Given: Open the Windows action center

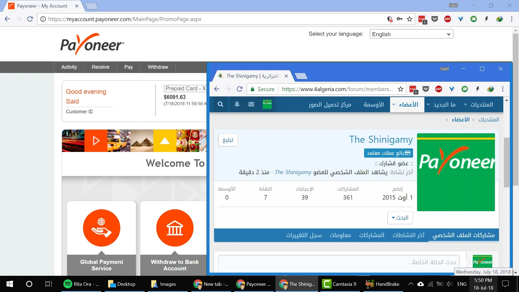Looking at the screenshot, I should (x=505, y=284).
